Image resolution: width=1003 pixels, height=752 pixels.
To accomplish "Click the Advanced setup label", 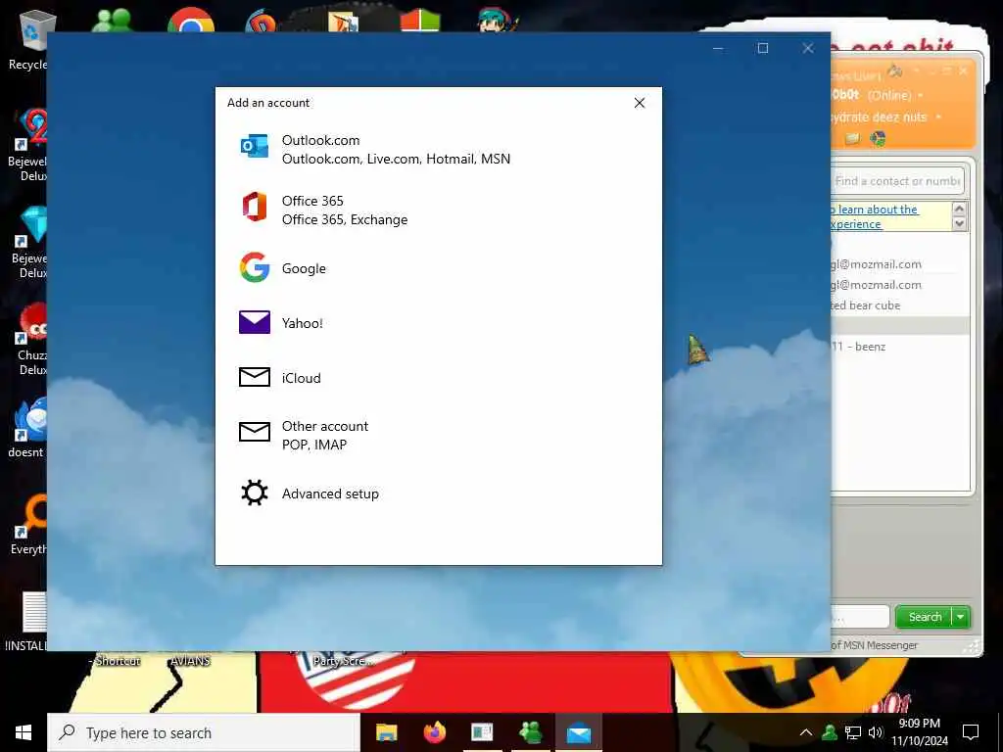I will coord(330,493).
